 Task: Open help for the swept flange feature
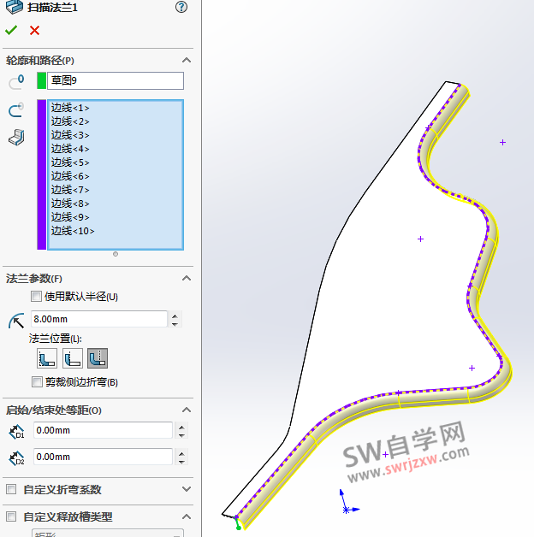coord(181,7)
